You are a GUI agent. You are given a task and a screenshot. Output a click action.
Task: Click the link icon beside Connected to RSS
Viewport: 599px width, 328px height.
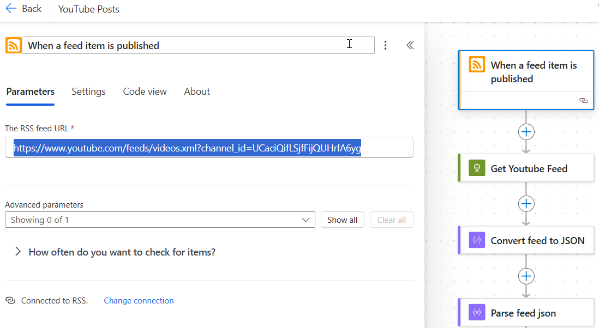pos(10,301)
